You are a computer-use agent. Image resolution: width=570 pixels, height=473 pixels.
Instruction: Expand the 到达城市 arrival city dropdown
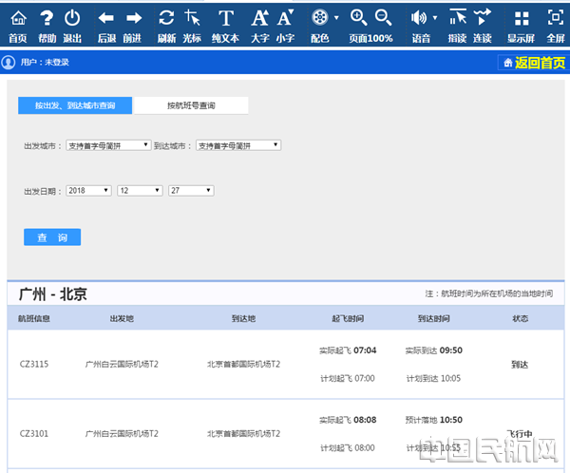pyautogui.click(x=237, y=145)
